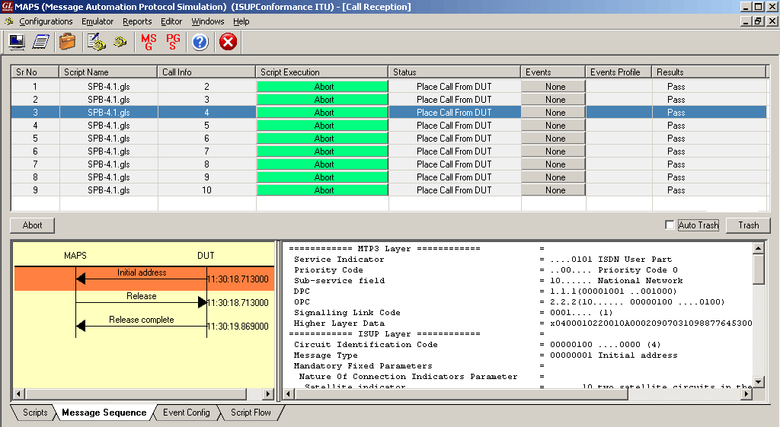The height and width of the screenshot is (427, 780).
Task: Click the GL application icon in title bar
Action: [7, 6]
